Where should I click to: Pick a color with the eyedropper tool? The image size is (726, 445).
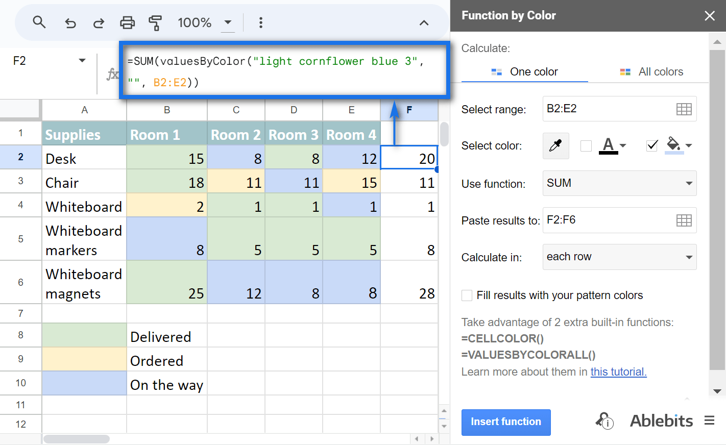(x=555, y=145)
